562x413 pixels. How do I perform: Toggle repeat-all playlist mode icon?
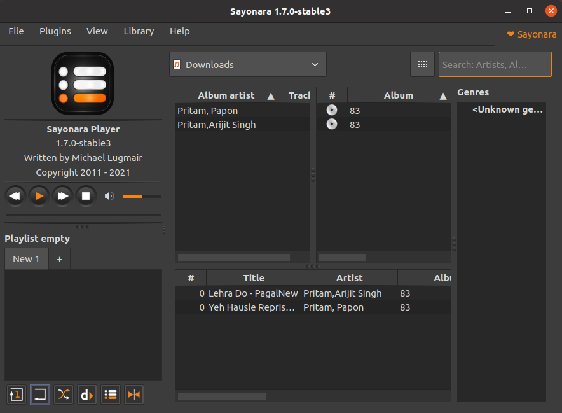point(40,395)
